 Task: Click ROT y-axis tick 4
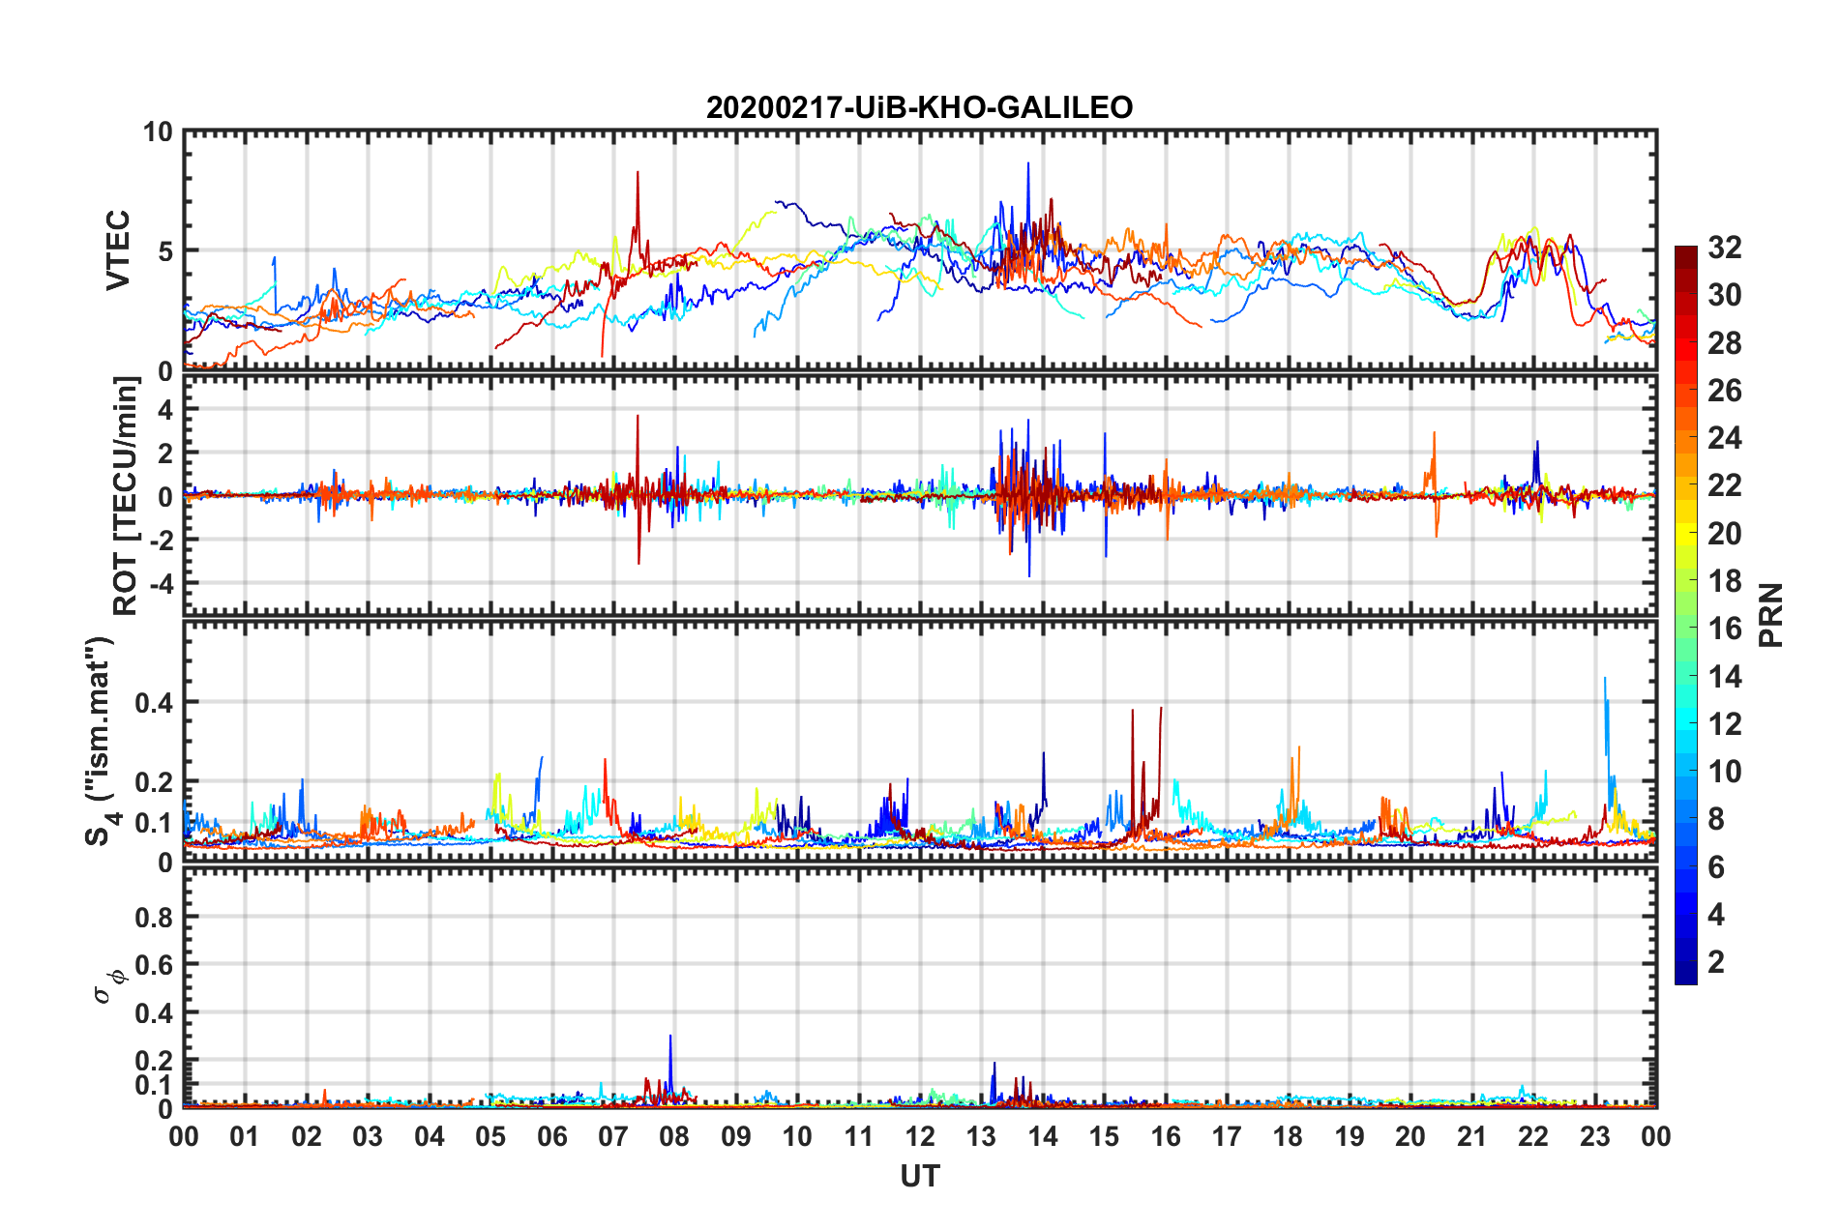166,410
